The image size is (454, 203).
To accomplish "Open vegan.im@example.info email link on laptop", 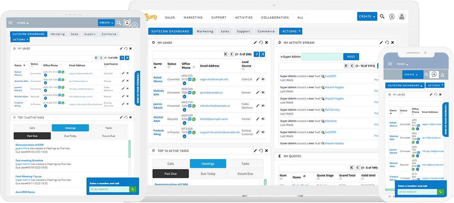I will pos(214,79).
